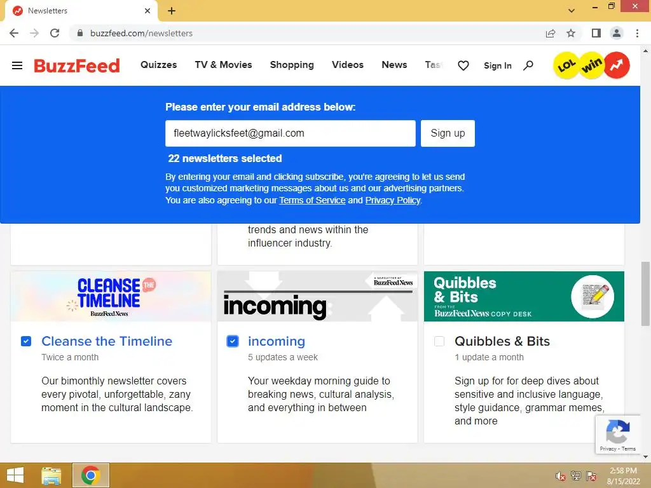The image size is (651, 488).
Task: Click the Quibbles & Bits title
Action: point(502,341)
